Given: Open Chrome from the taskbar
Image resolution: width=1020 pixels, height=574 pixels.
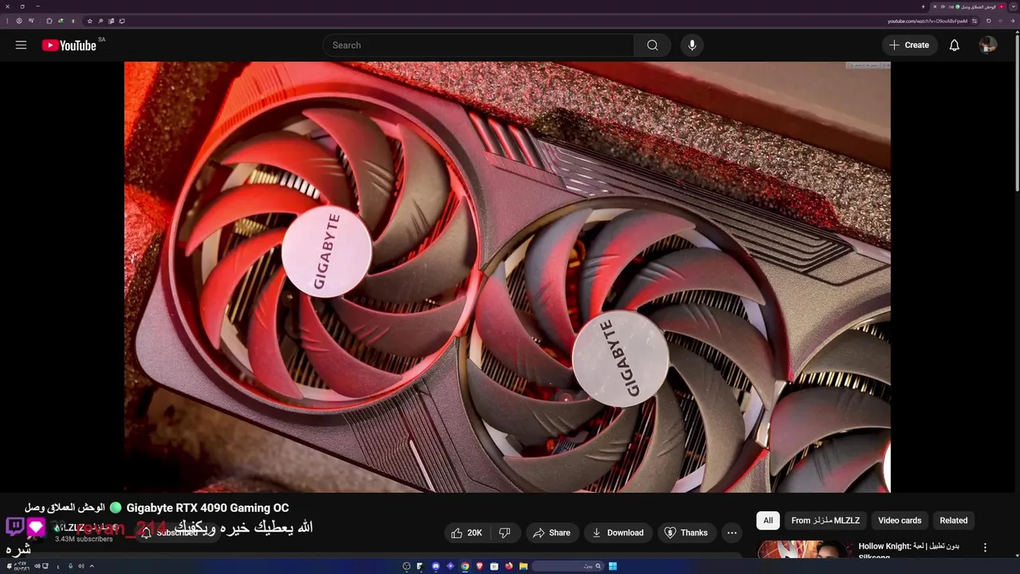Looking at the screenshot, I should (465, 566).
